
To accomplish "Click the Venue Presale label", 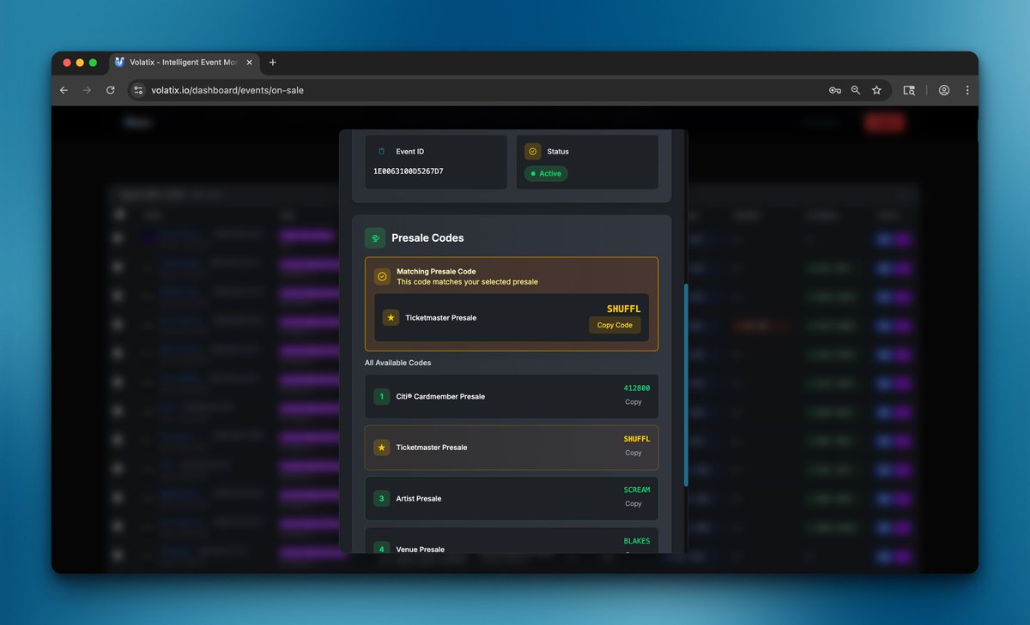I will click(x=421, y=549).
